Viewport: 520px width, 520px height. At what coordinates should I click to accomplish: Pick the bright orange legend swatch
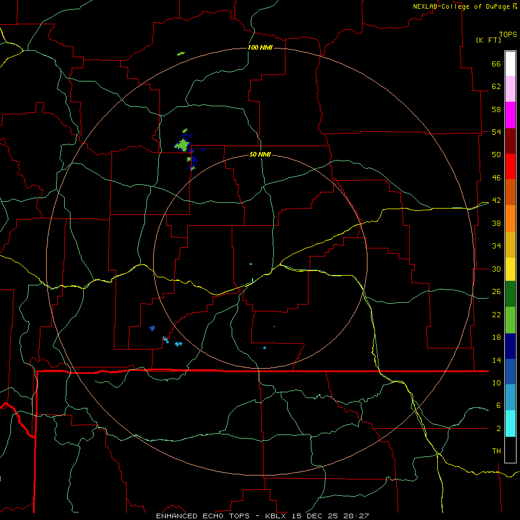(510, 218)
